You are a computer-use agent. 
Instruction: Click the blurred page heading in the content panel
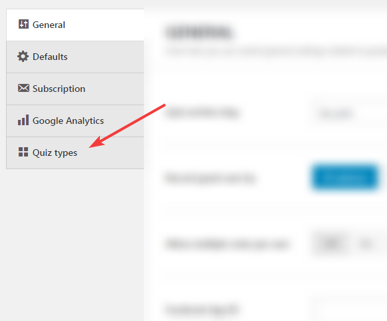[x=199, y=32]
